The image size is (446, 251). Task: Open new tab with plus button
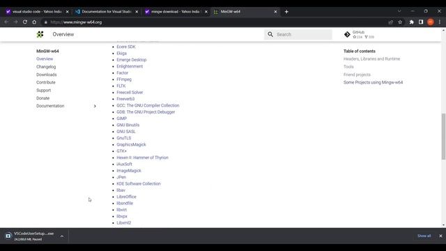coord(286,12)
